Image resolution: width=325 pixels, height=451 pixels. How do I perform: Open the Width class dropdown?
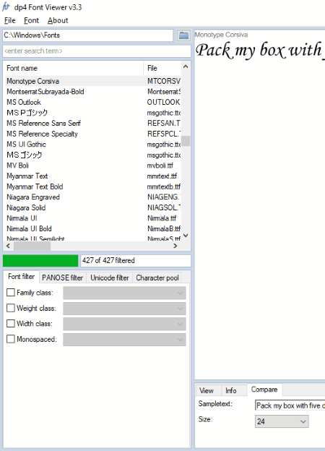[x=124, y=324]
